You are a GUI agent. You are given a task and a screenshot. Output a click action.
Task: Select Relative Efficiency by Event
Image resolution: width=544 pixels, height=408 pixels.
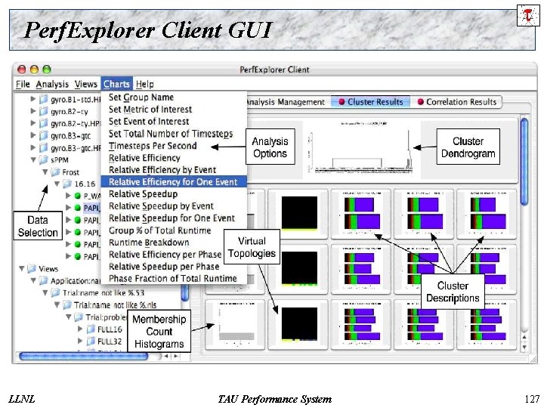coord(174,170)
